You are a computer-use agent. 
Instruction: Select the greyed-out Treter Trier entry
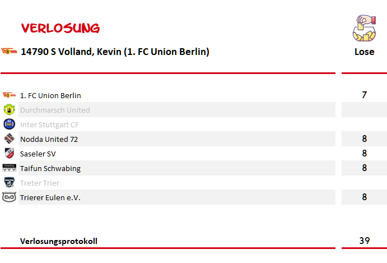click(40, 183)
